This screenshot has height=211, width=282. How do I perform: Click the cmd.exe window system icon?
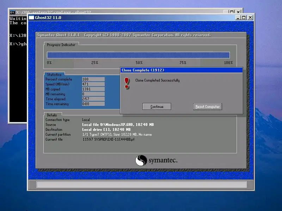tap(12, 12)
